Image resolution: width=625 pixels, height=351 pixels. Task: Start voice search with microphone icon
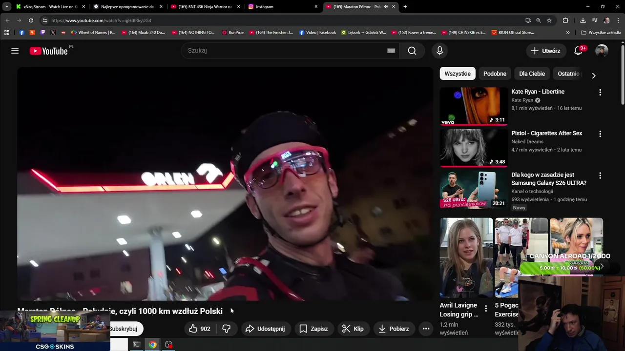coord(440,51)
